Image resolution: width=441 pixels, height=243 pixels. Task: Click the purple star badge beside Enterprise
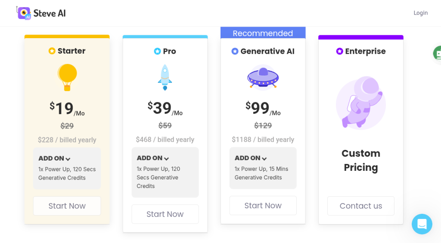coord(339,51)
